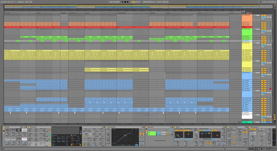Click the Tap tempo button
This screenshot has width=277, height=151.
pos(7,2)
